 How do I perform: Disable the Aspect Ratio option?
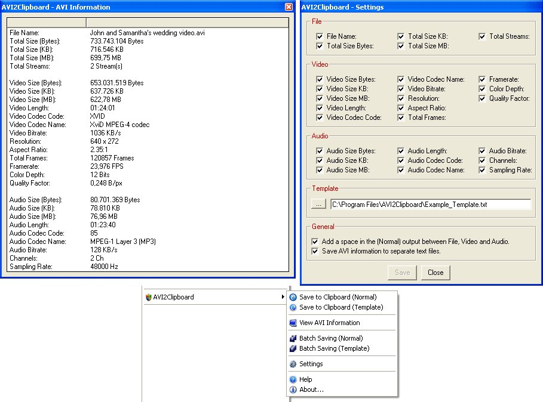click(401, 108)
